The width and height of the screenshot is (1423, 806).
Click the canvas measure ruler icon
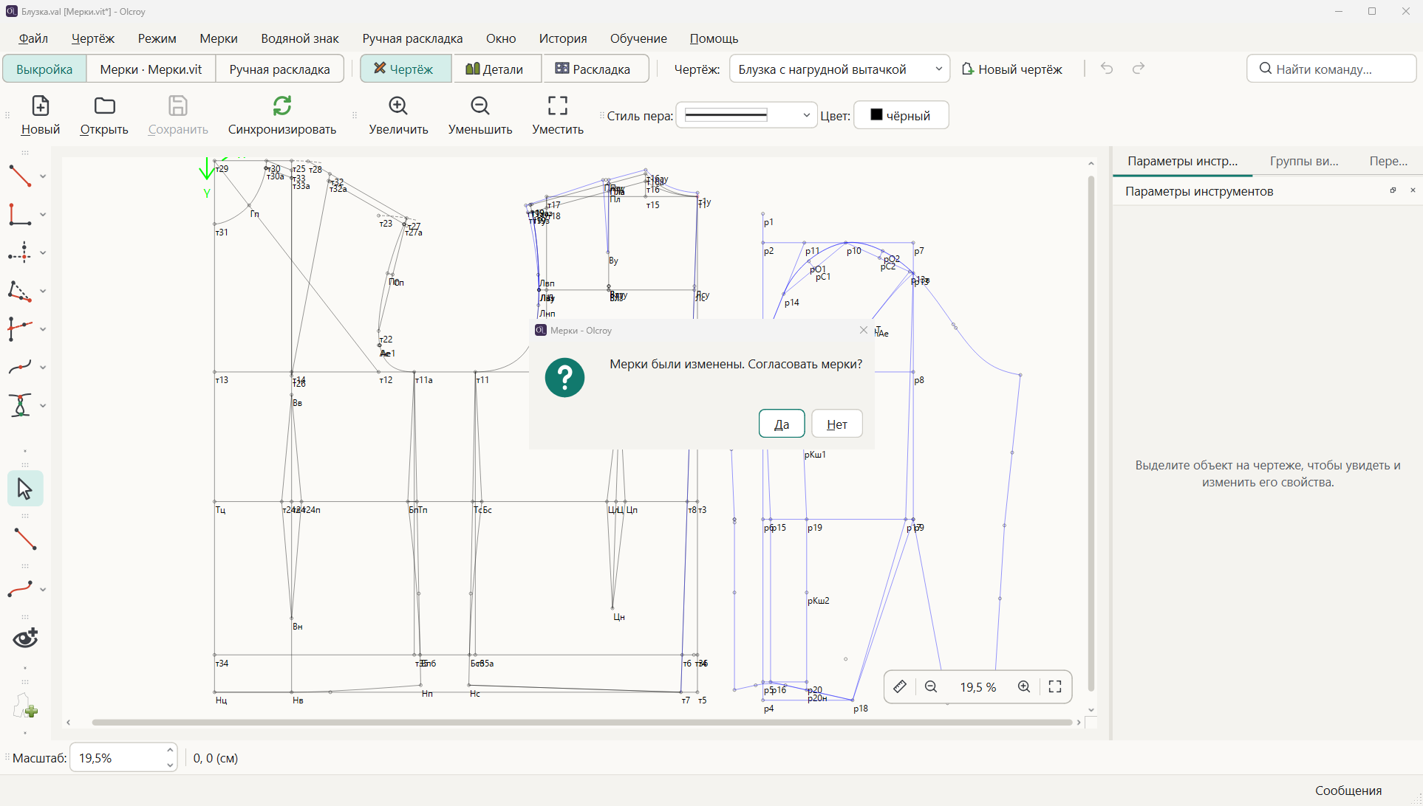(900, 686)
